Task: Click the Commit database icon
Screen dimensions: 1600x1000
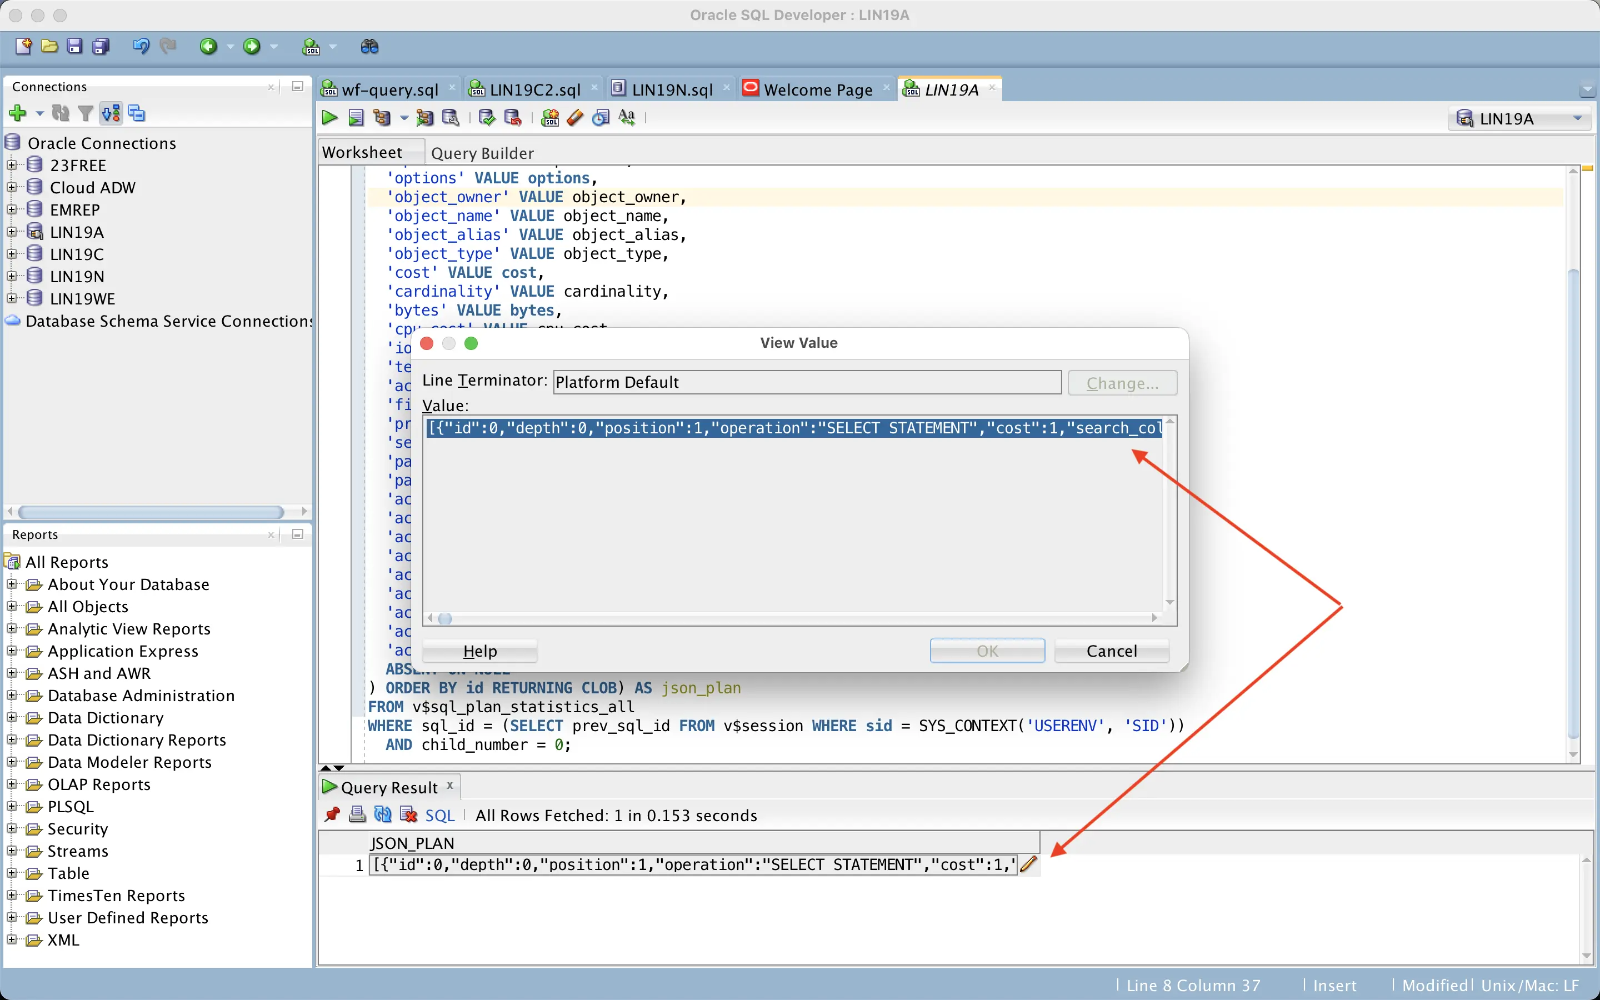Action: [487, 118]
